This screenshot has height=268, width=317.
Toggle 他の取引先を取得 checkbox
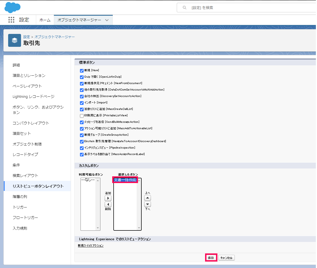click(82, 90)
